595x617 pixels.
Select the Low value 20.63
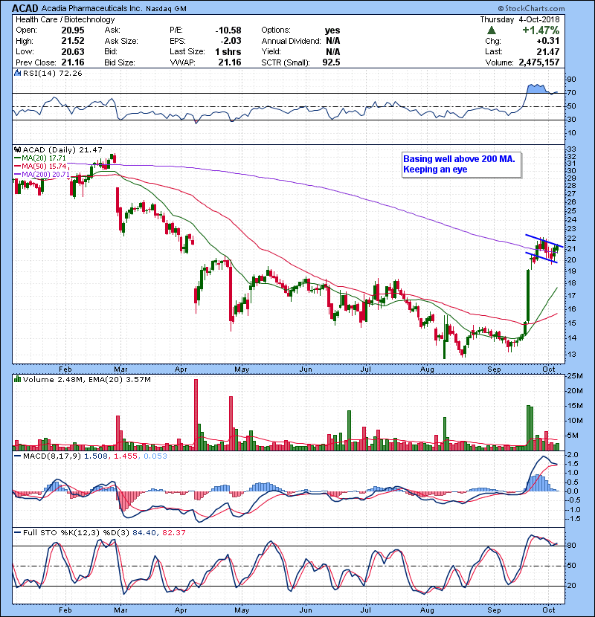click(x=73, y=51)
